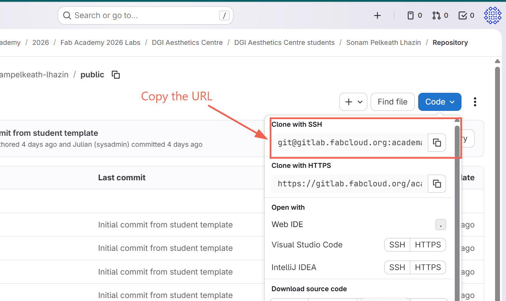Screen dimensions: 506x301
Task: Click the search magnifier icon
Action: click(x=67, y=15)
